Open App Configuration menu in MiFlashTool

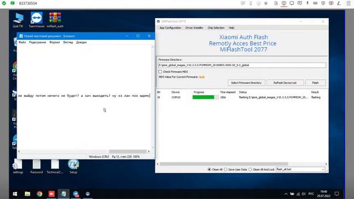(x=170, y=28)
